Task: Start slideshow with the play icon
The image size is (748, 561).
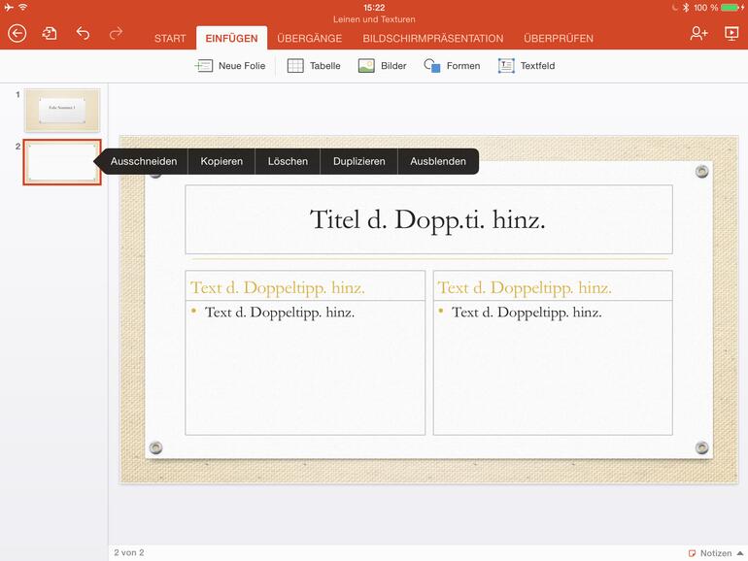Action: coord(731,34)
